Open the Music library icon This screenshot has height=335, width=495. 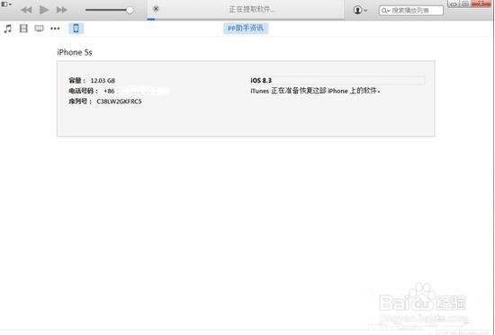[8, 29]
